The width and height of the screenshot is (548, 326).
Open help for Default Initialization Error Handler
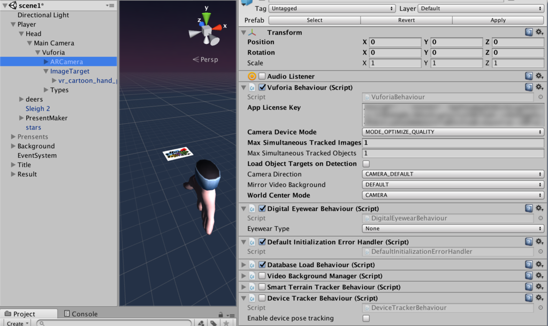pos(529,242)
